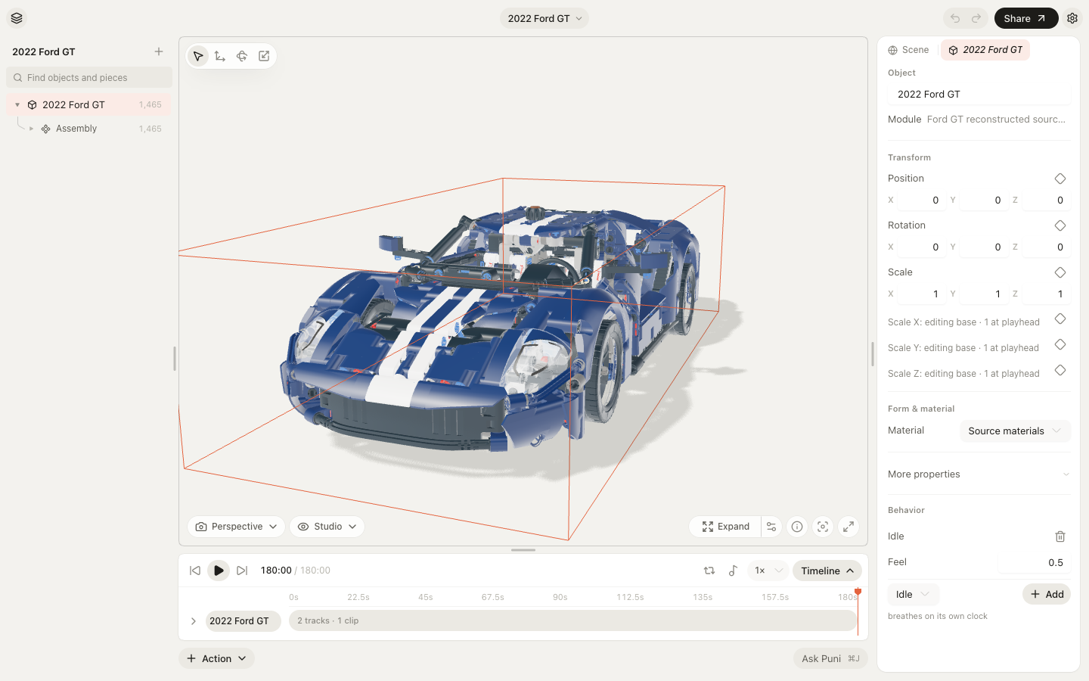Open the playback speed 1× dropdown
1089x681 pixels.
(768, 571)
